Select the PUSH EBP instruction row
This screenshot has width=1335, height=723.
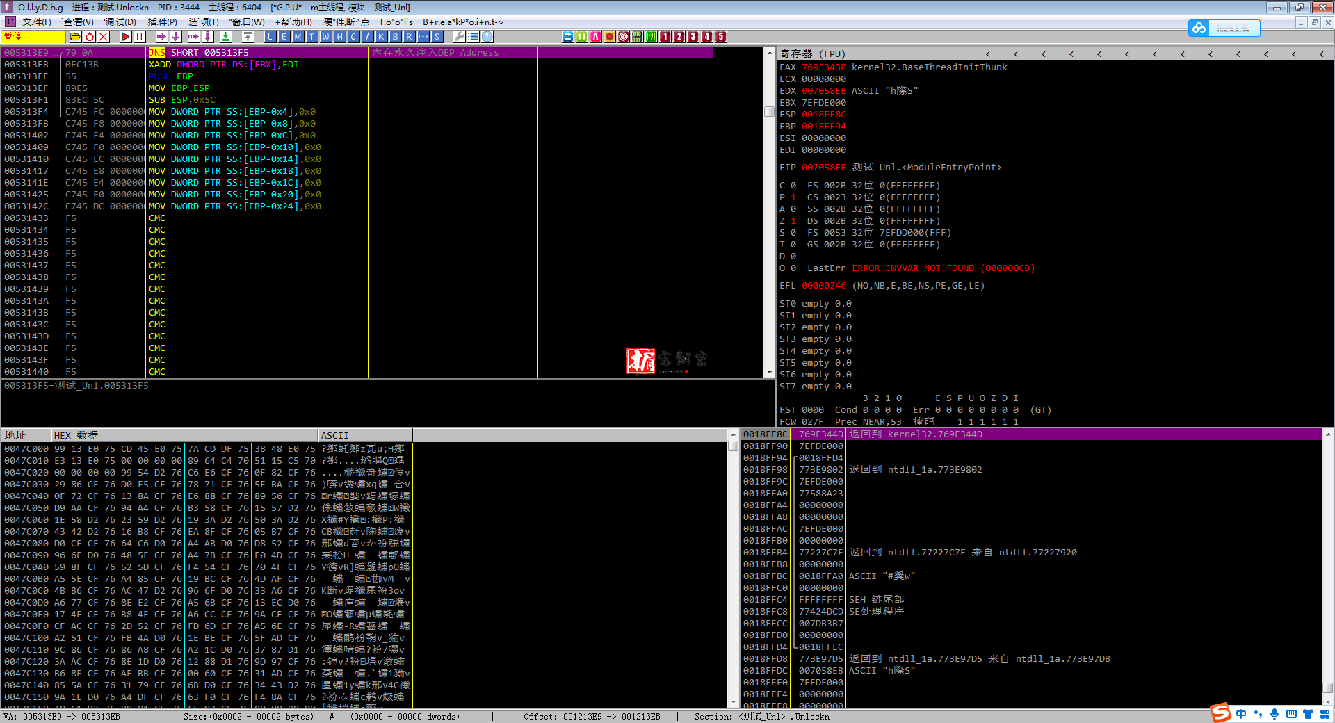(357, 76)
